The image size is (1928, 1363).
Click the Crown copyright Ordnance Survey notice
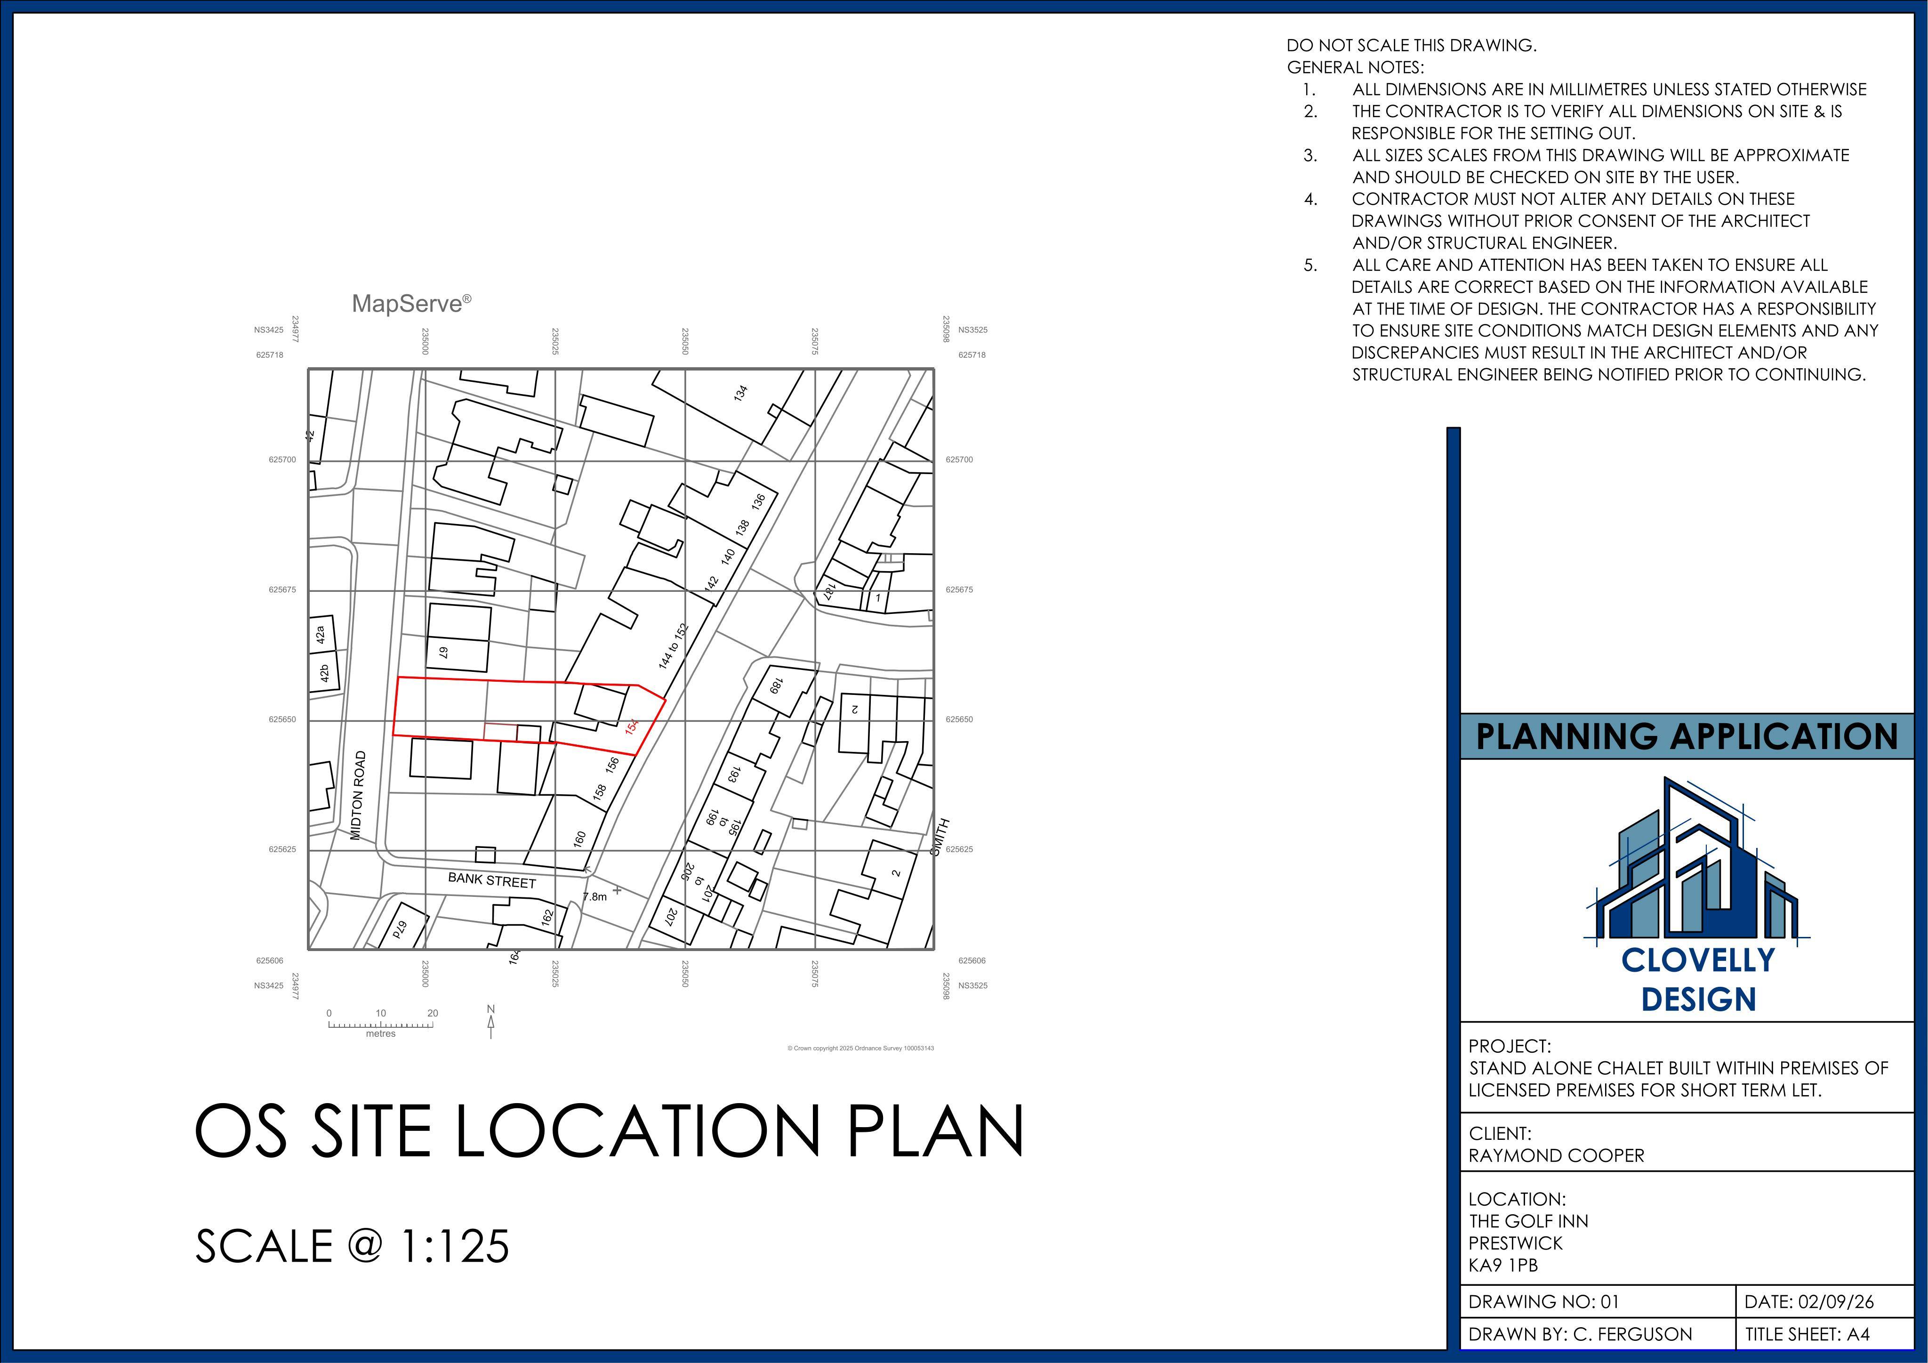click(861, 1048)
